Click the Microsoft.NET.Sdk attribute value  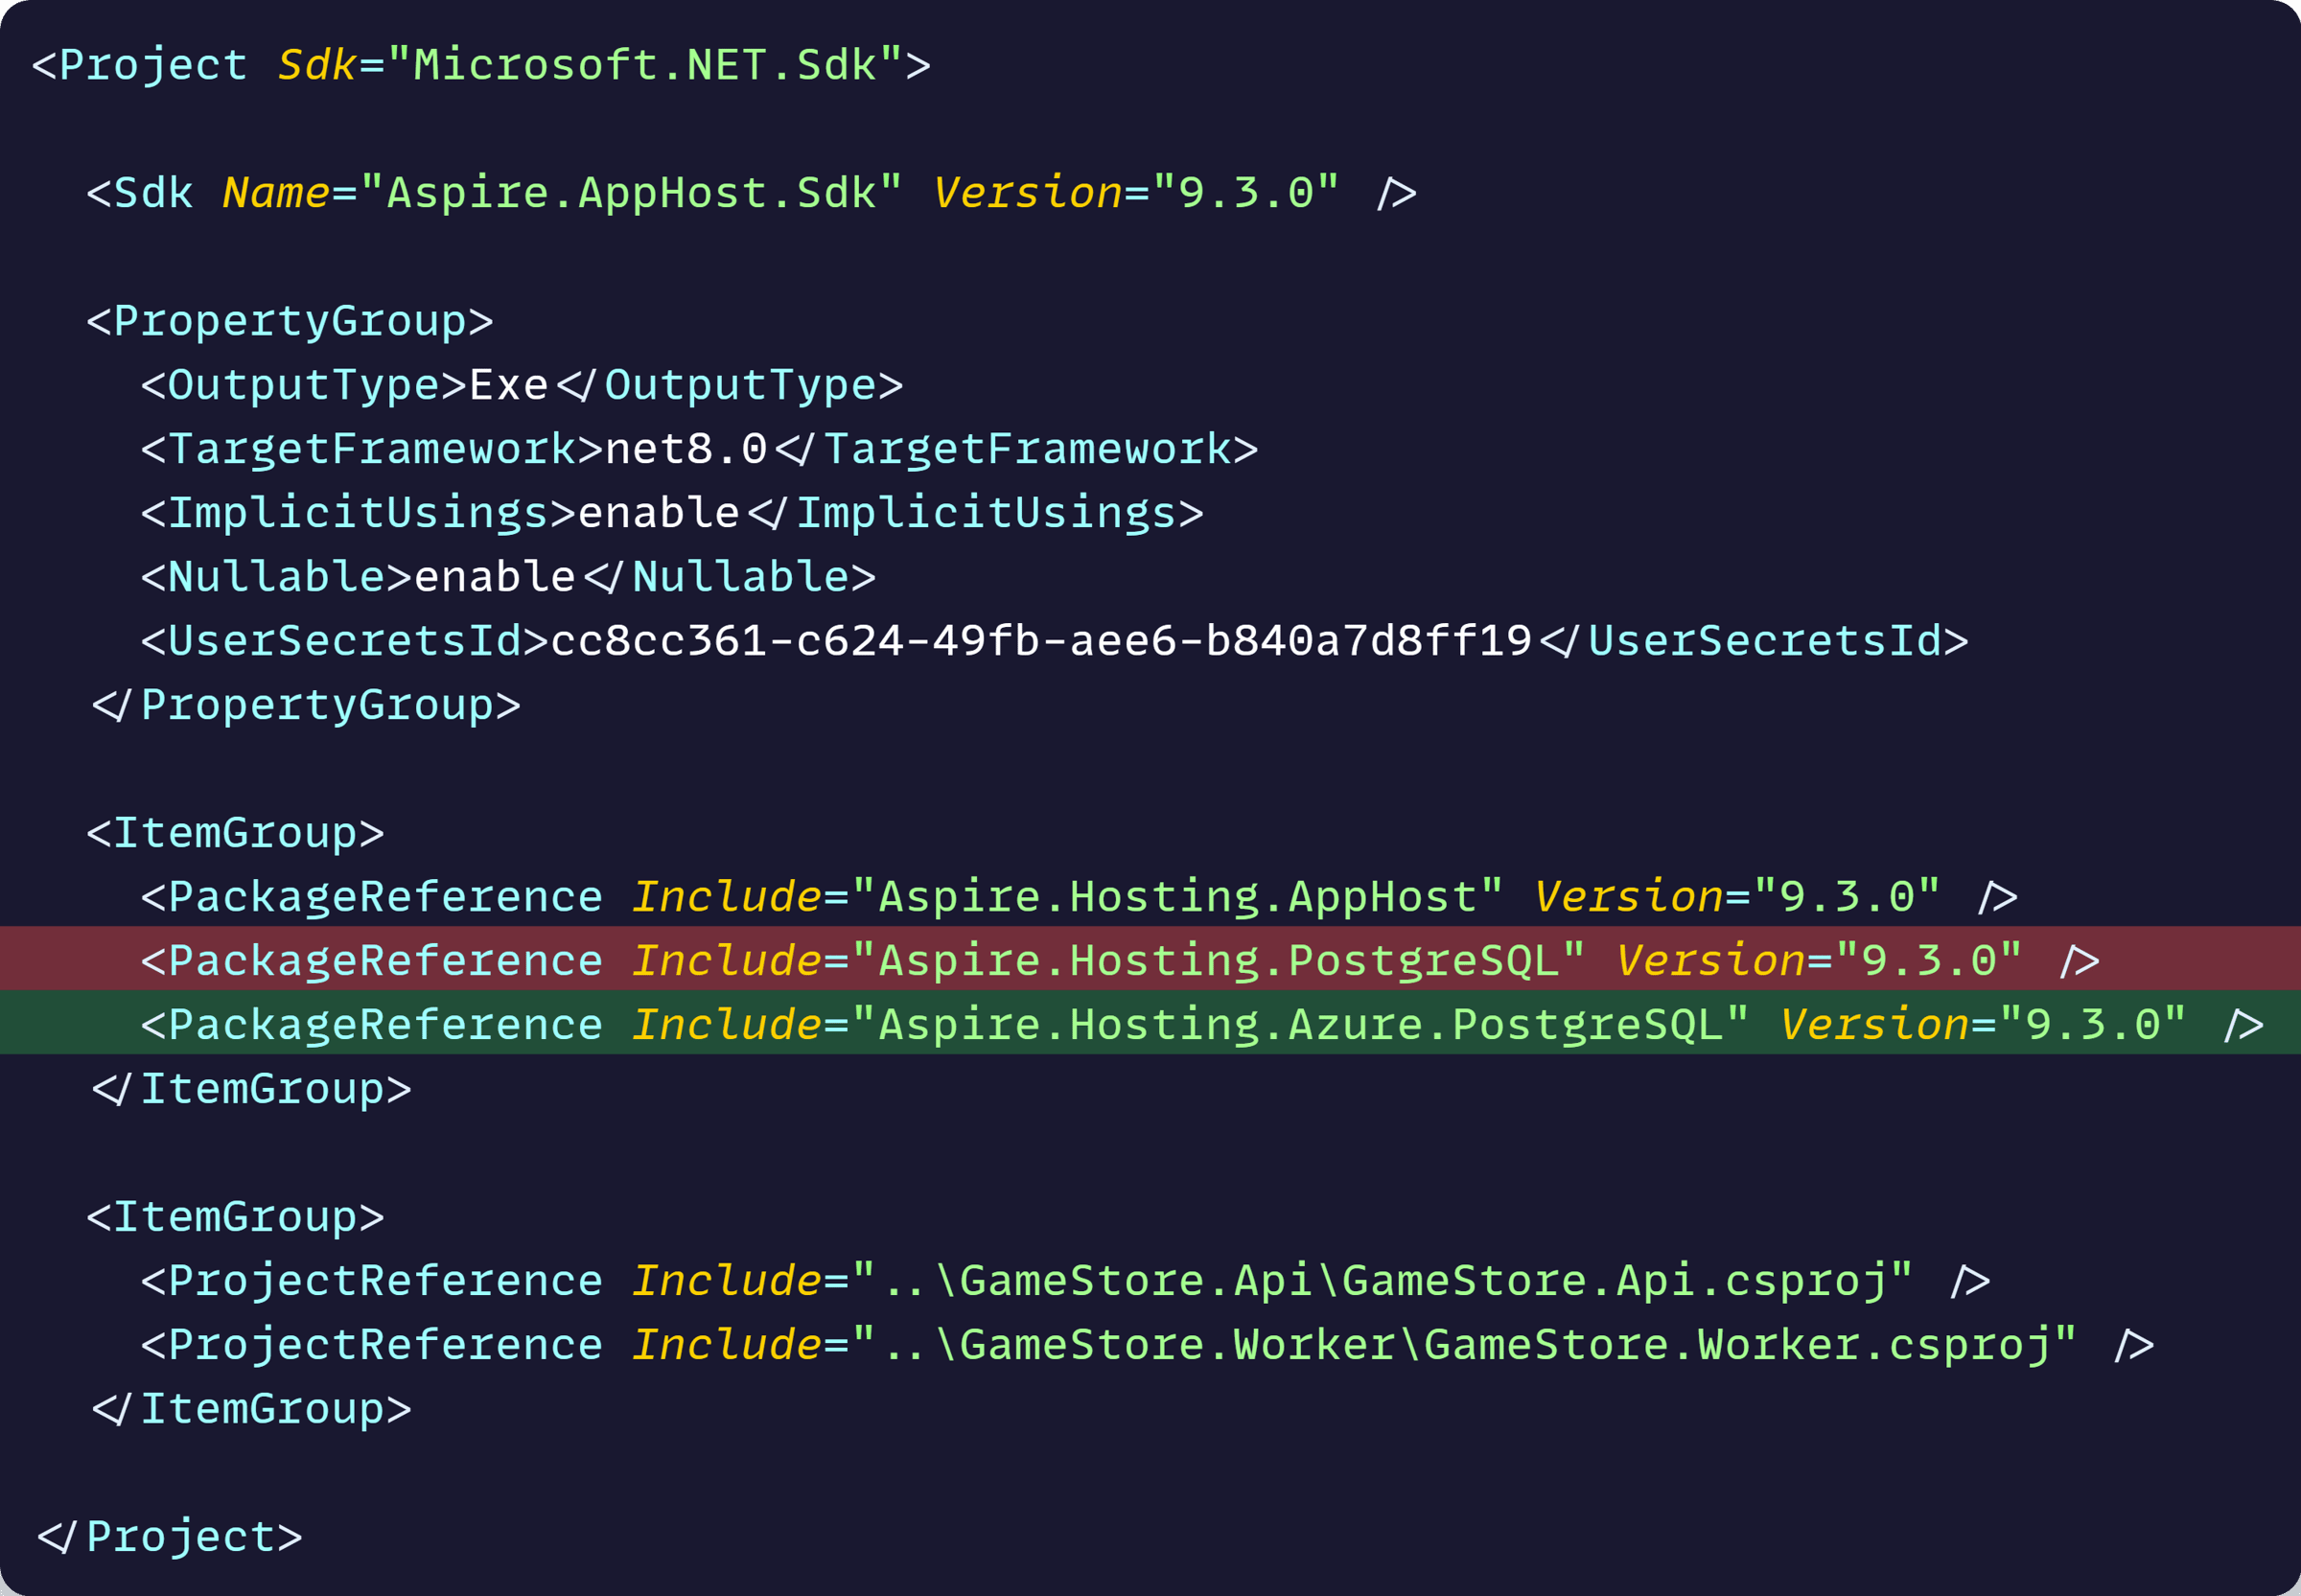(645, 65)
